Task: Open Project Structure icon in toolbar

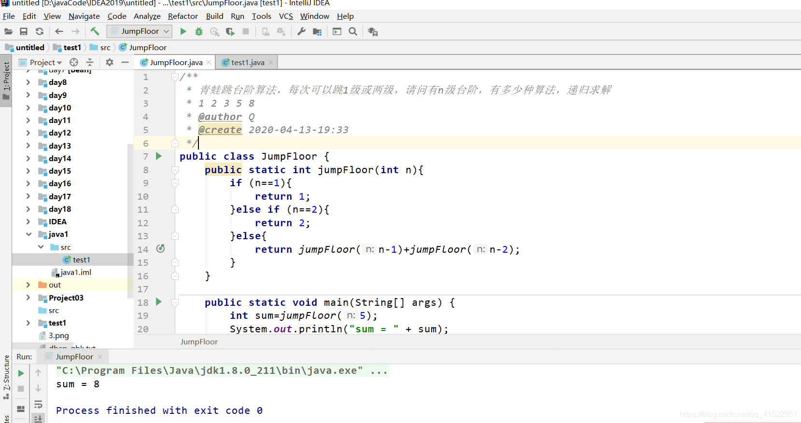Action: tap(317, 31)
